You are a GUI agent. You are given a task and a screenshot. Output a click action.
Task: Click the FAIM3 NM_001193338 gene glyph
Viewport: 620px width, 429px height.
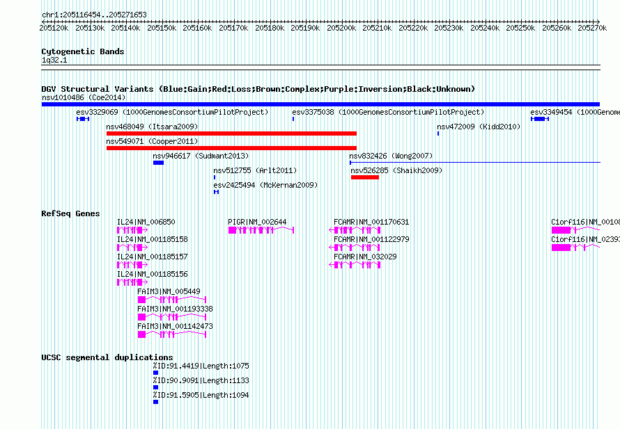(172, 317)
